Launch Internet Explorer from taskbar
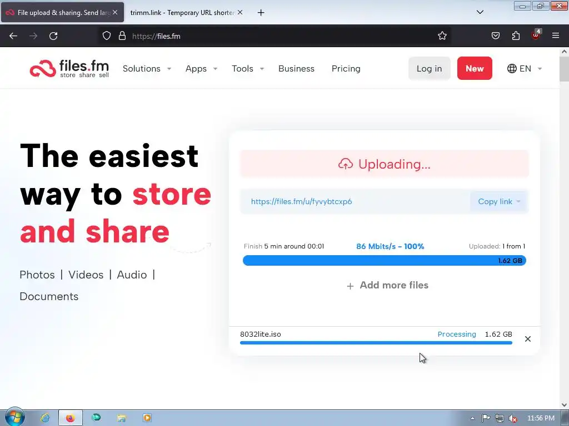 coord(45,418)
